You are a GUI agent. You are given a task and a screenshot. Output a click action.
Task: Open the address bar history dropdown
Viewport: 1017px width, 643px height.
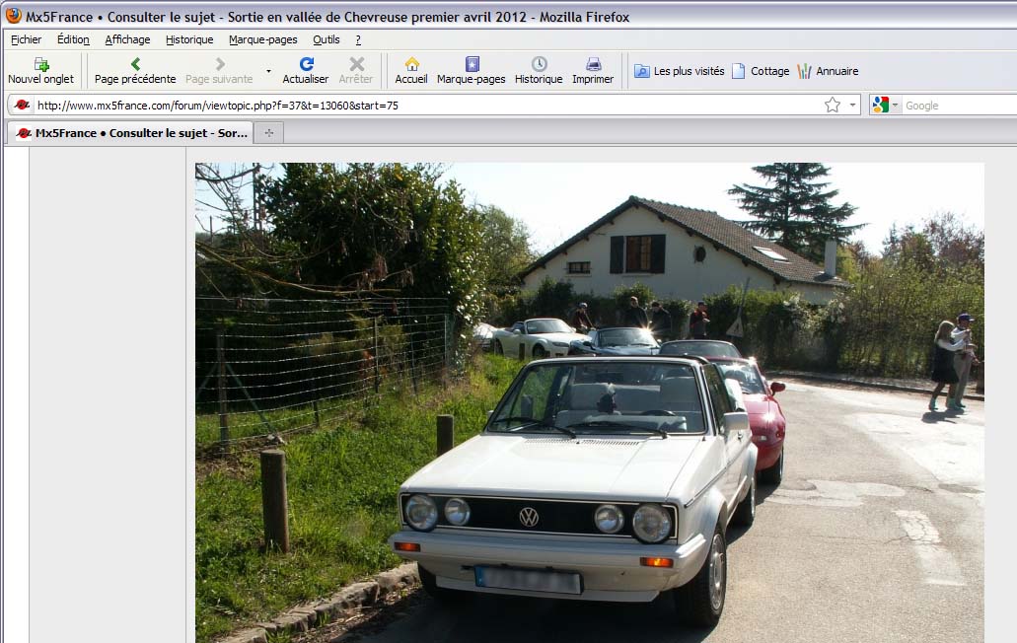click(x=852, y=105)
